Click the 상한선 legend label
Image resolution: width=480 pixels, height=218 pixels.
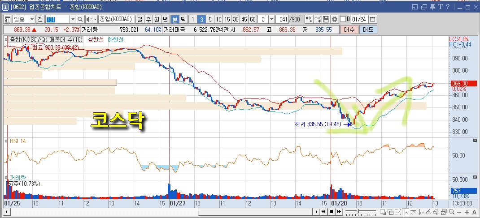pyautogui.click(x=96, y=39)
